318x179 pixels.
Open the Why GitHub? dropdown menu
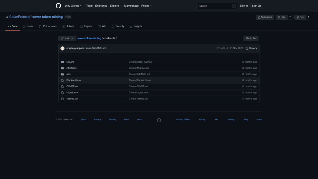[x=74, y=6]
